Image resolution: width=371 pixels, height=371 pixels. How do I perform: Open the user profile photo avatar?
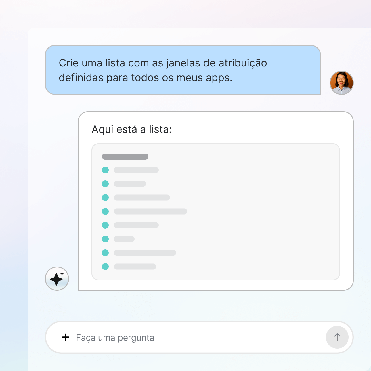(342, 83)
